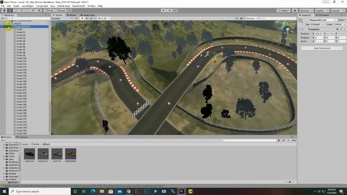Open component editor tools in scene view
347x195 pixels.
click(x=237, y=18)
